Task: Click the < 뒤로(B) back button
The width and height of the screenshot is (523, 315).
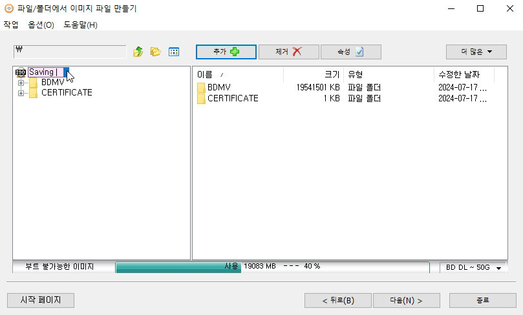Action: pyautogui.click(x=338, y=300)
